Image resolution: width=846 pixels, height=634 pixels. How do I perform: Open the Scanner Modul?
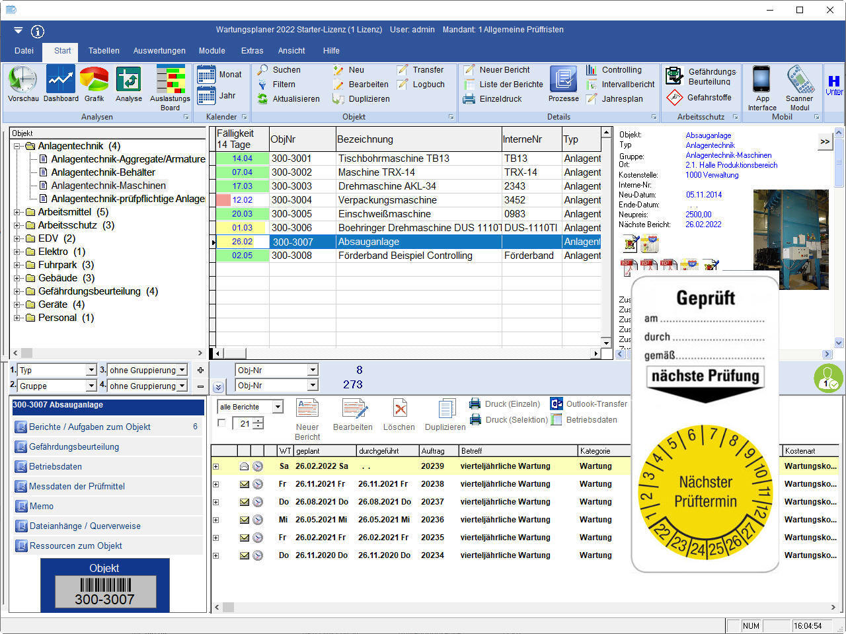coord(799,86)
